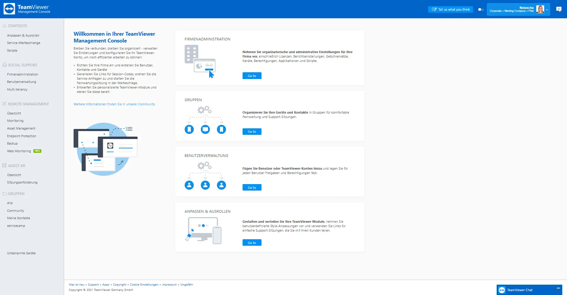
Task: Click Go to in Anpassen & Ausrollen card
Action: tap(252, 243)
